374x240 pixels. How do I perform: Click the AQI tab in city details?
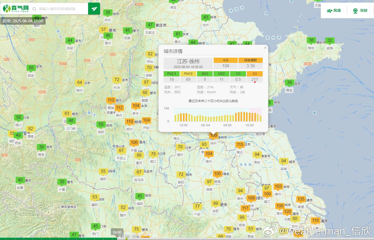[x=226, y=60]
